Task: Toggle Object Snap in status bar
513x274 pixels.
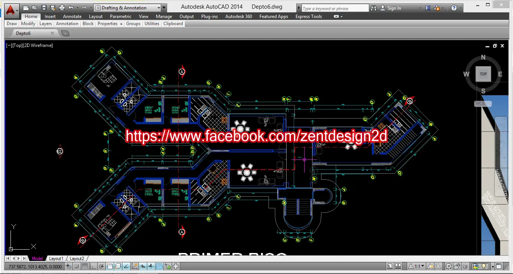Action: (x=110, y=266)
